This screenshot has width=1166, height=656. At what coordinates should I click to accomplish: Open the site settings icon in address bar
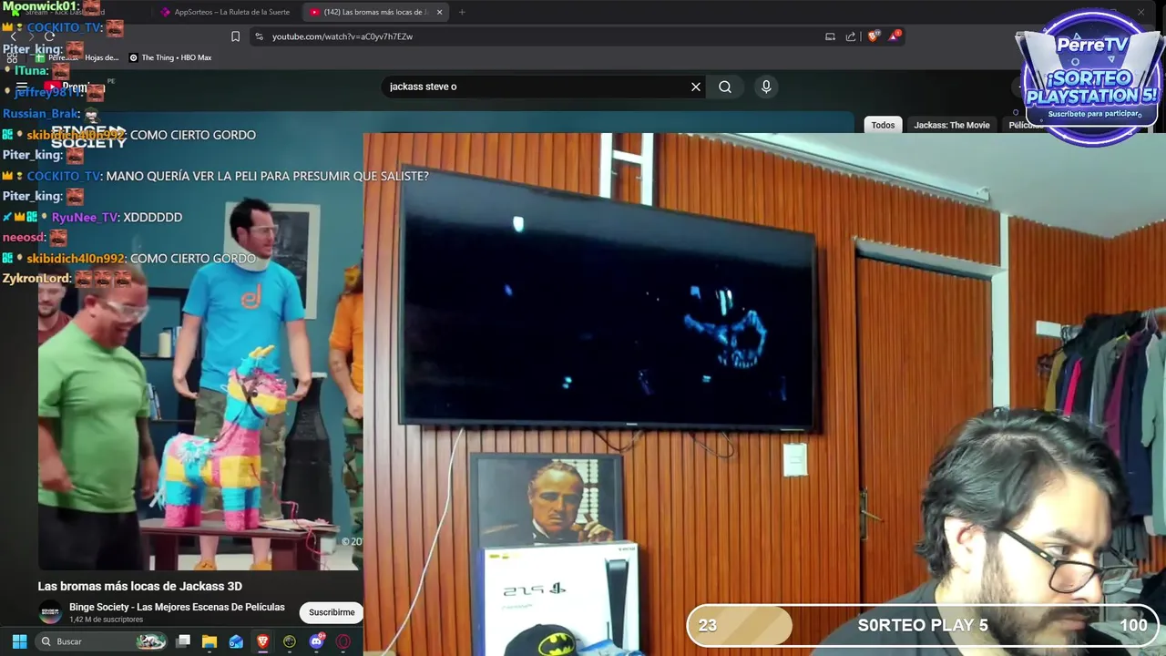click(x=259, y=36)
